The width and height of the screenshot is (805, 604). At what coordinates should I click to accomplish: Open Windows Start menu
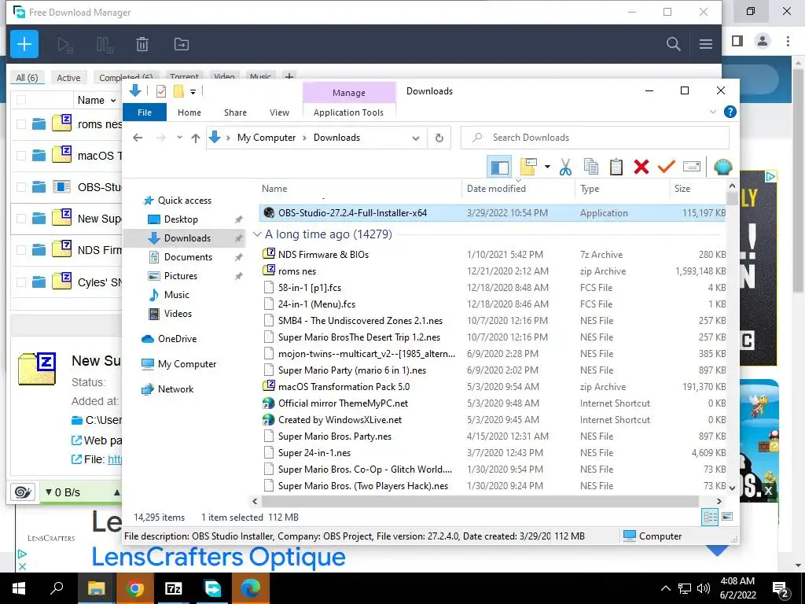click(19, 588)
